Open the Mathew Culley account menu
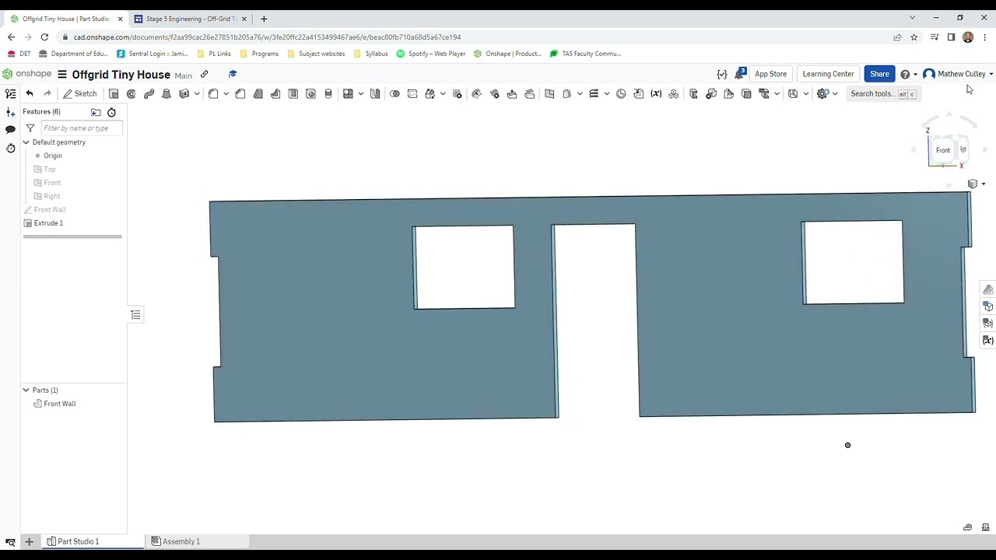The image size is (996, 560). click(x=958, y=74)
